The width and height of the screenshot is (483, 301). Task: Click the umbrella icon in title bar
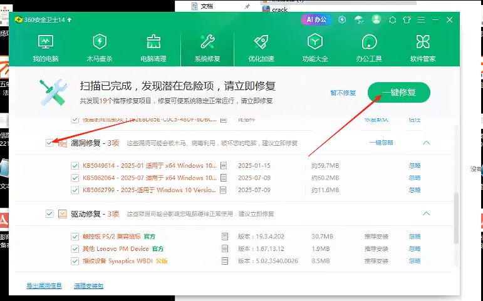(359, 19)
